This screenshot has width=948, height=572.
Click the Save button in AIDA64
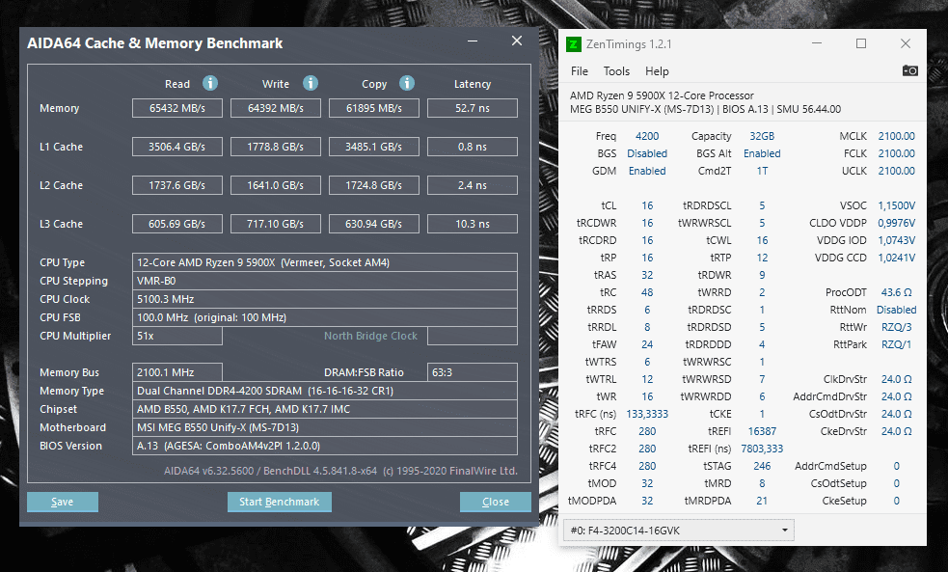63,502
